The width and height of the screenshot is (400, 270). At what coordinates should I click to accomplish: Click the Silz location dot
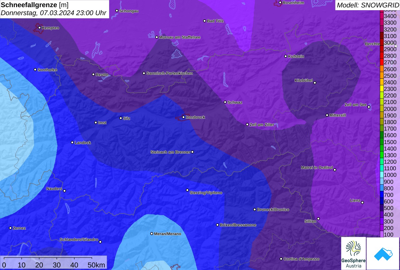point(121,118)
